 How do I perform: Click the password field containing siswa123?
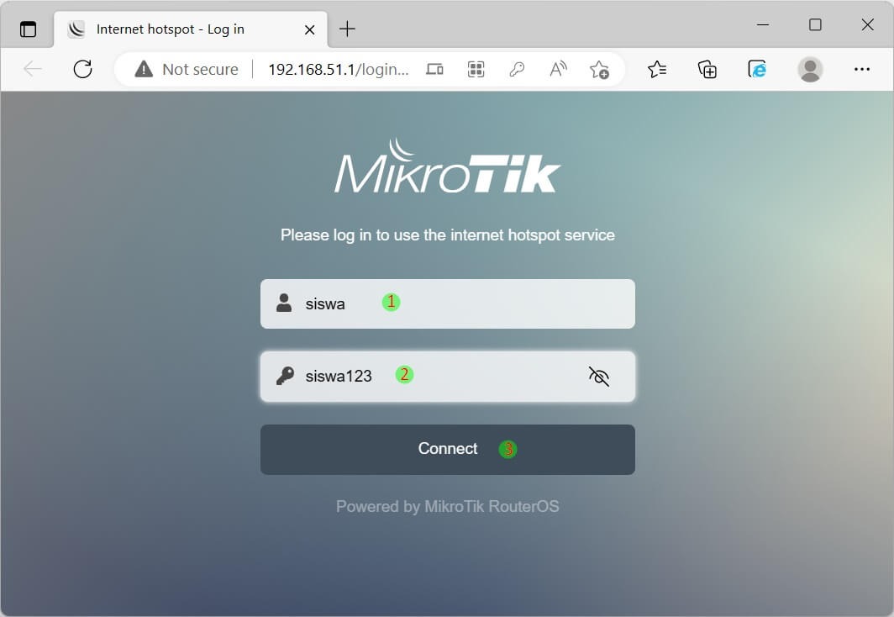(x=437, y=376)
